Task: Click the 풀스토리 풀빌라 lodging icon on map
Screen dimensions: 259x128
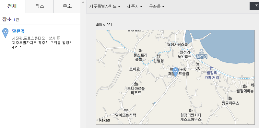Action: click(140, 50)
